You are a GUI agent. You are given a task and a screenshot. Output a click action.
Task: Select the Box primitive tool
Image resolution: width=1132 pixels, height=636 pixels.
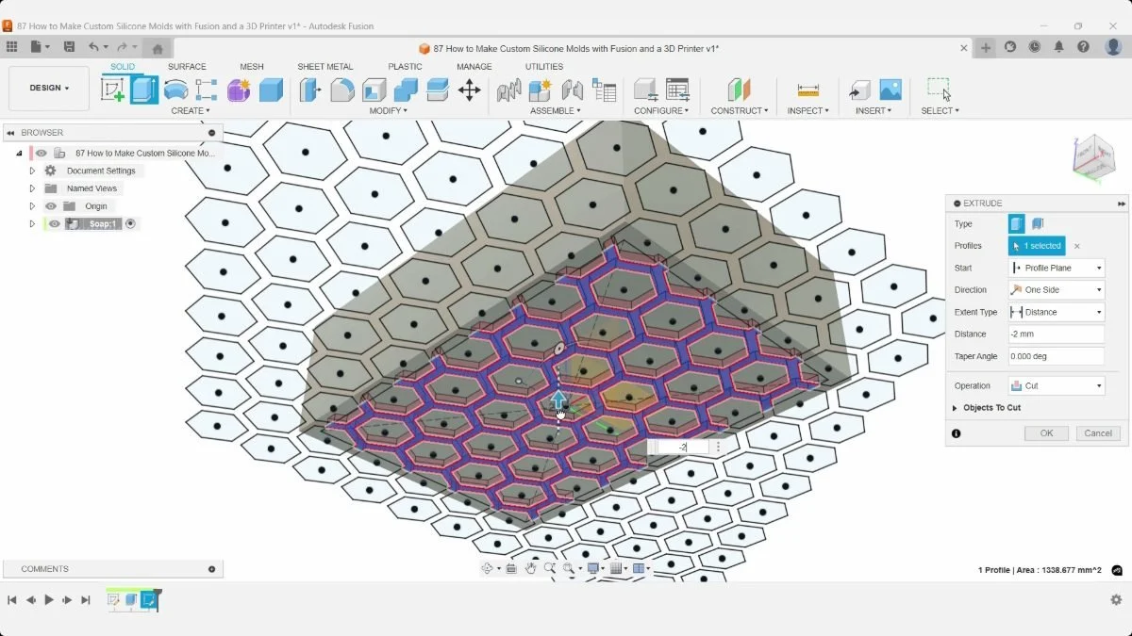pos(271,90)
